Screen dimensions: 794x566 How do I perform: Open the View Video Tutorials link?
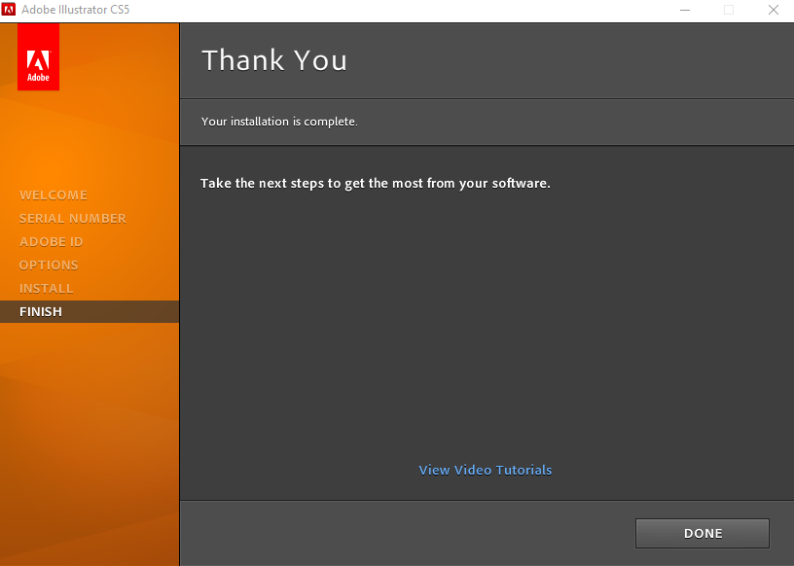(486, 470)
